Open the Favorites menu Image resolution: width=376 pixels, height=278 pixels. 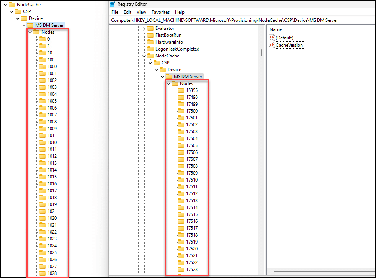[x=160, y=12]
